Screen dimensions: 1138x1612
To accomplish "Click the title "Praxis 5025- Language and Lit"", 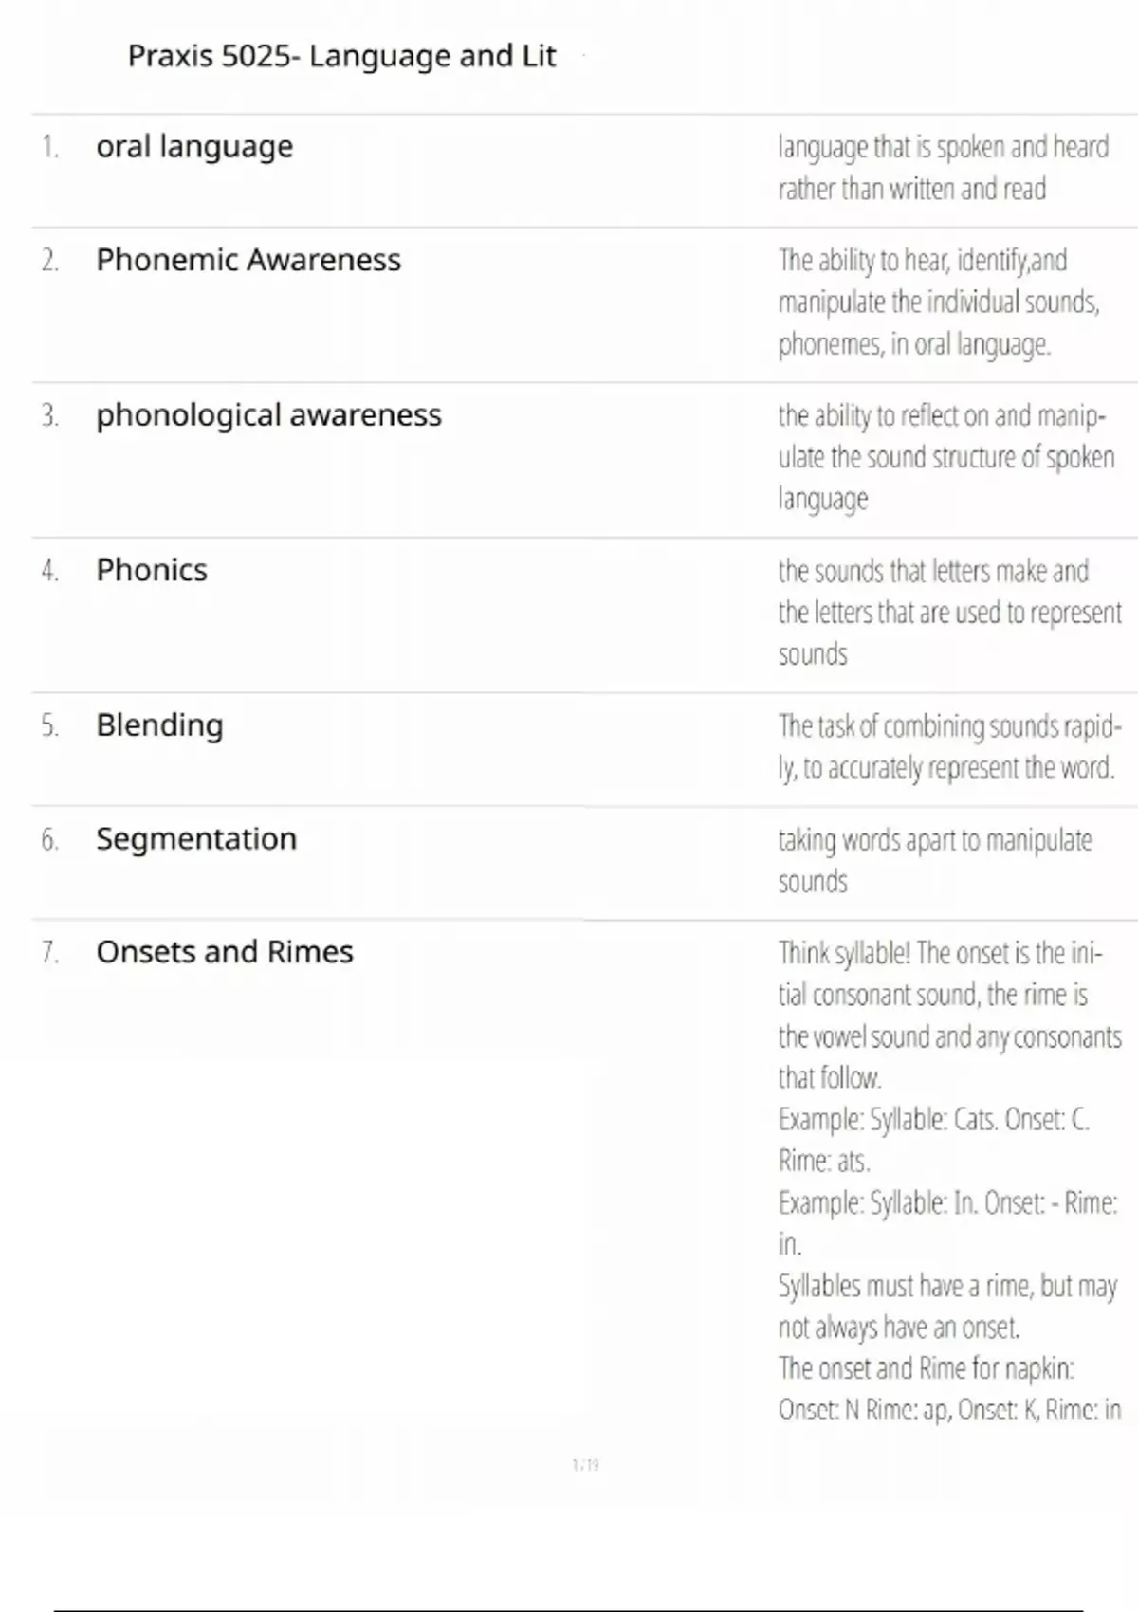I will [341, 57].
